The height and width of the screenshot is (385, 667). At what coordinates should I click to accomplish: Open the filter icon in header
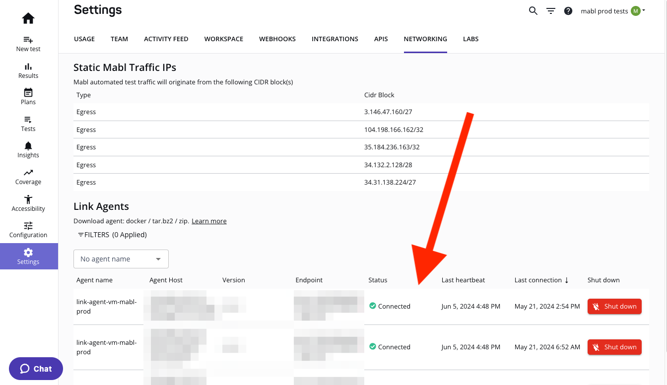551,11
